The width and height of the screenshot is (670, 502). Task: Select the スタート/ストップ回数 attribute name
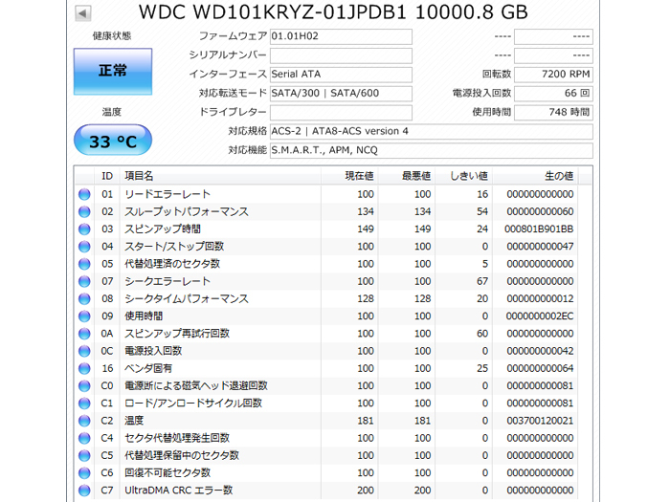[174, 247]
